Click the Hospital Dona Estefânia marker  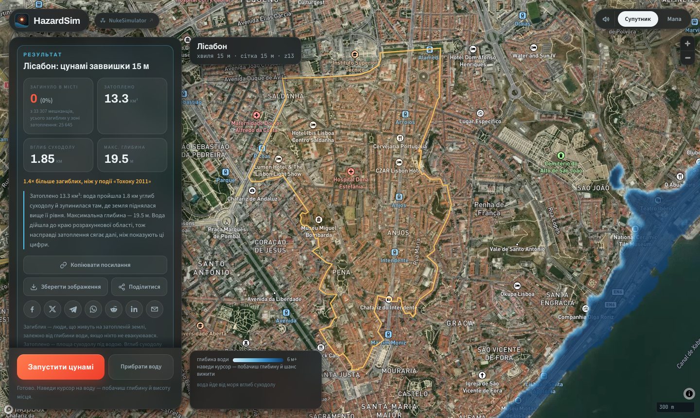tap(351, 172)
